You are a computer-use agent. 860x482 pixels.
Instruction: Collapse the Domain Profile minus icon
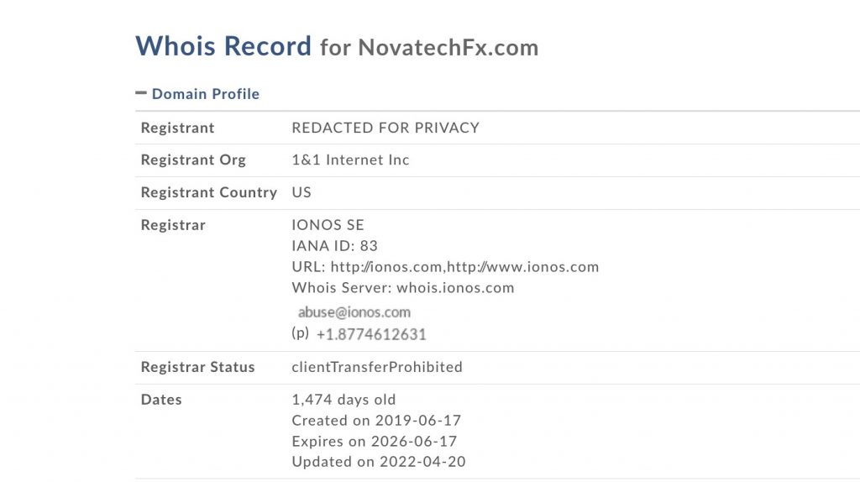[141, 93]
